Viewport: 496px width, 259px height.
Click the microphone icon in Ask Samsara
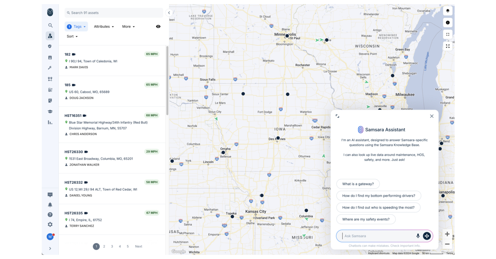coord(417,236)
